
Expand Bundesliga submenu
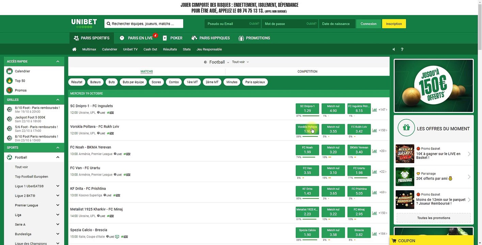pyautogui.click(x=58, y=234)
